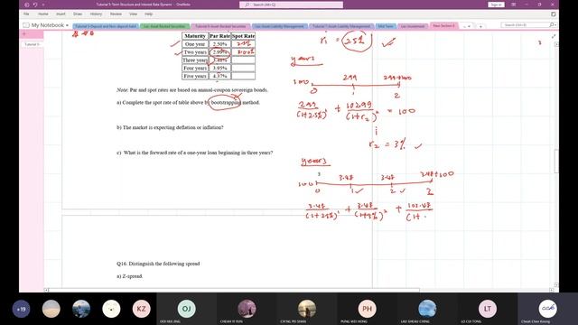Viewport: 578px width, 325px height.
Task: Click vertical scrollbar up arrow
Action: [x=556, y=44]
